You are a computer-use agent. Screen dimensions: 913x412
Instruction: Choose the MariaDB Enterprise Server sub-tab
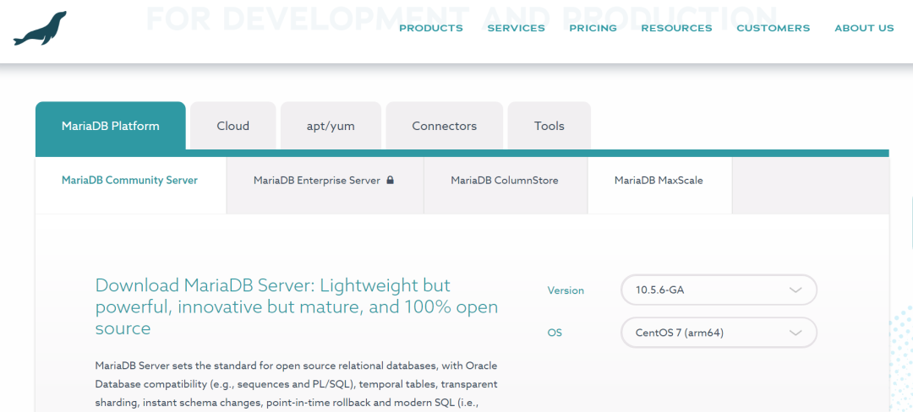click(317, 181)
